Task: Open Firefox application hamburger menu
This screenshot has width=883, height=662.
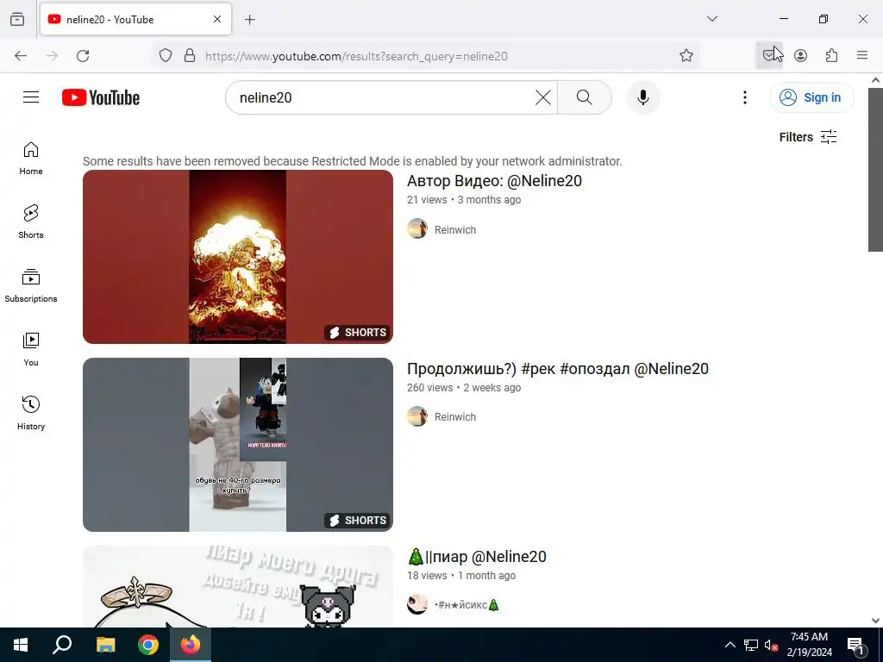Action: 862,56
